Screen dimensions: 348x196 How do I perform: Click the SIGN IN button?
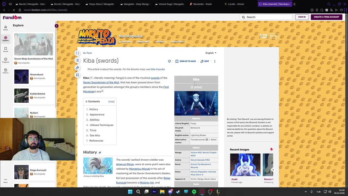pyautogui.click(x=302, y=17)
